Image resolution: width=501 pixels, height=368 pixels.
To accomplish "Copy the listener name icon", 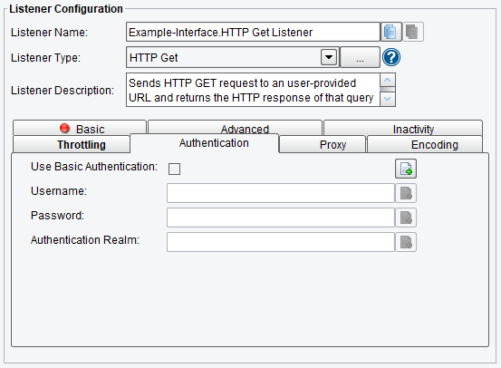I will pyautogui.click(x=390, y=32).
